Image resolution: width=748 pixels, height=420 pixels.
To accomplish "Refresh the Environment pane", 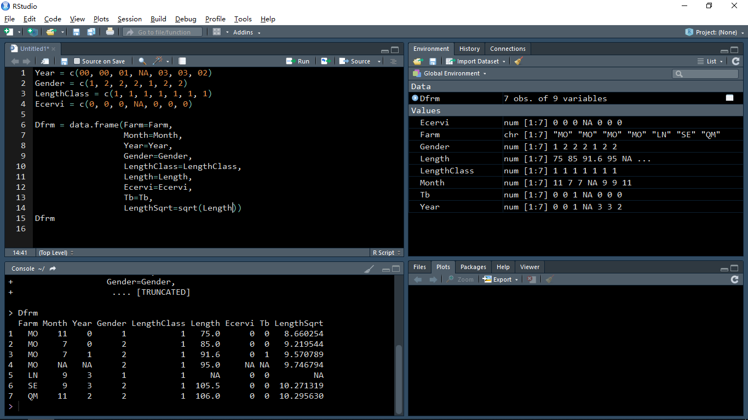I will [x=735, y=61].
